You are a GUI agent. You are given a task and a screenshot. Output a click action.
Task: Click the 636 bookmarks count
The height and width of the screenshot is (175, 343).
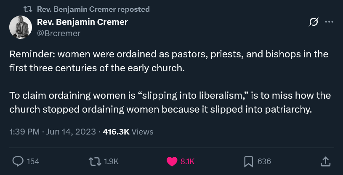(264, 162)
